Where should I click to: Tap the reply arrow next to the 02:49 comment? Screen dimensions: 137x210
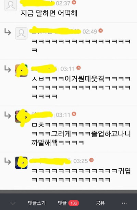coord(8,31)
